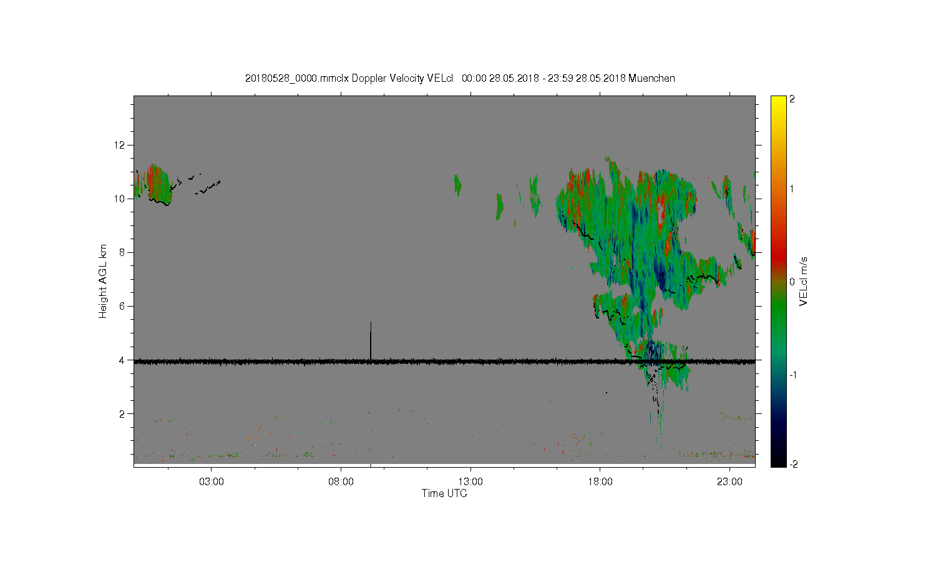Click the "VELcl m/s" colorbar label
Screen dimensions: 936x562
point(804,281)
